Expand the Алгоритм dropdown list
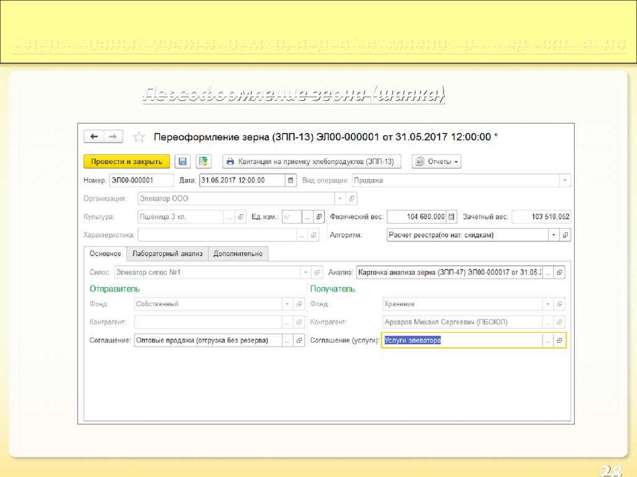The width and height of the screenshot is (637, 477). click(x=553, y=235)
